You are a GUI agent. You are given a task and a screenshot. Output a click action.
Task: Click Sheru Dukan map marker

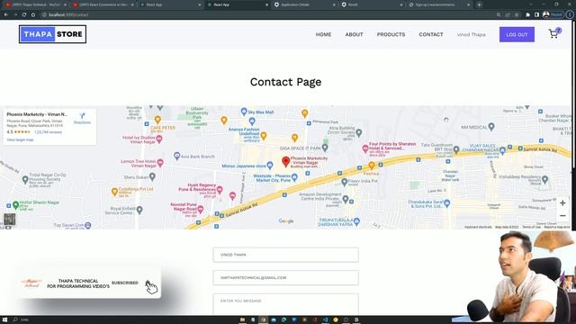point(152,176)
